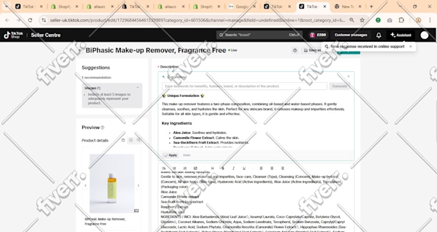Click the suggestion keywords input field
Screen dimensions: 437x232
tap(244, 86)
